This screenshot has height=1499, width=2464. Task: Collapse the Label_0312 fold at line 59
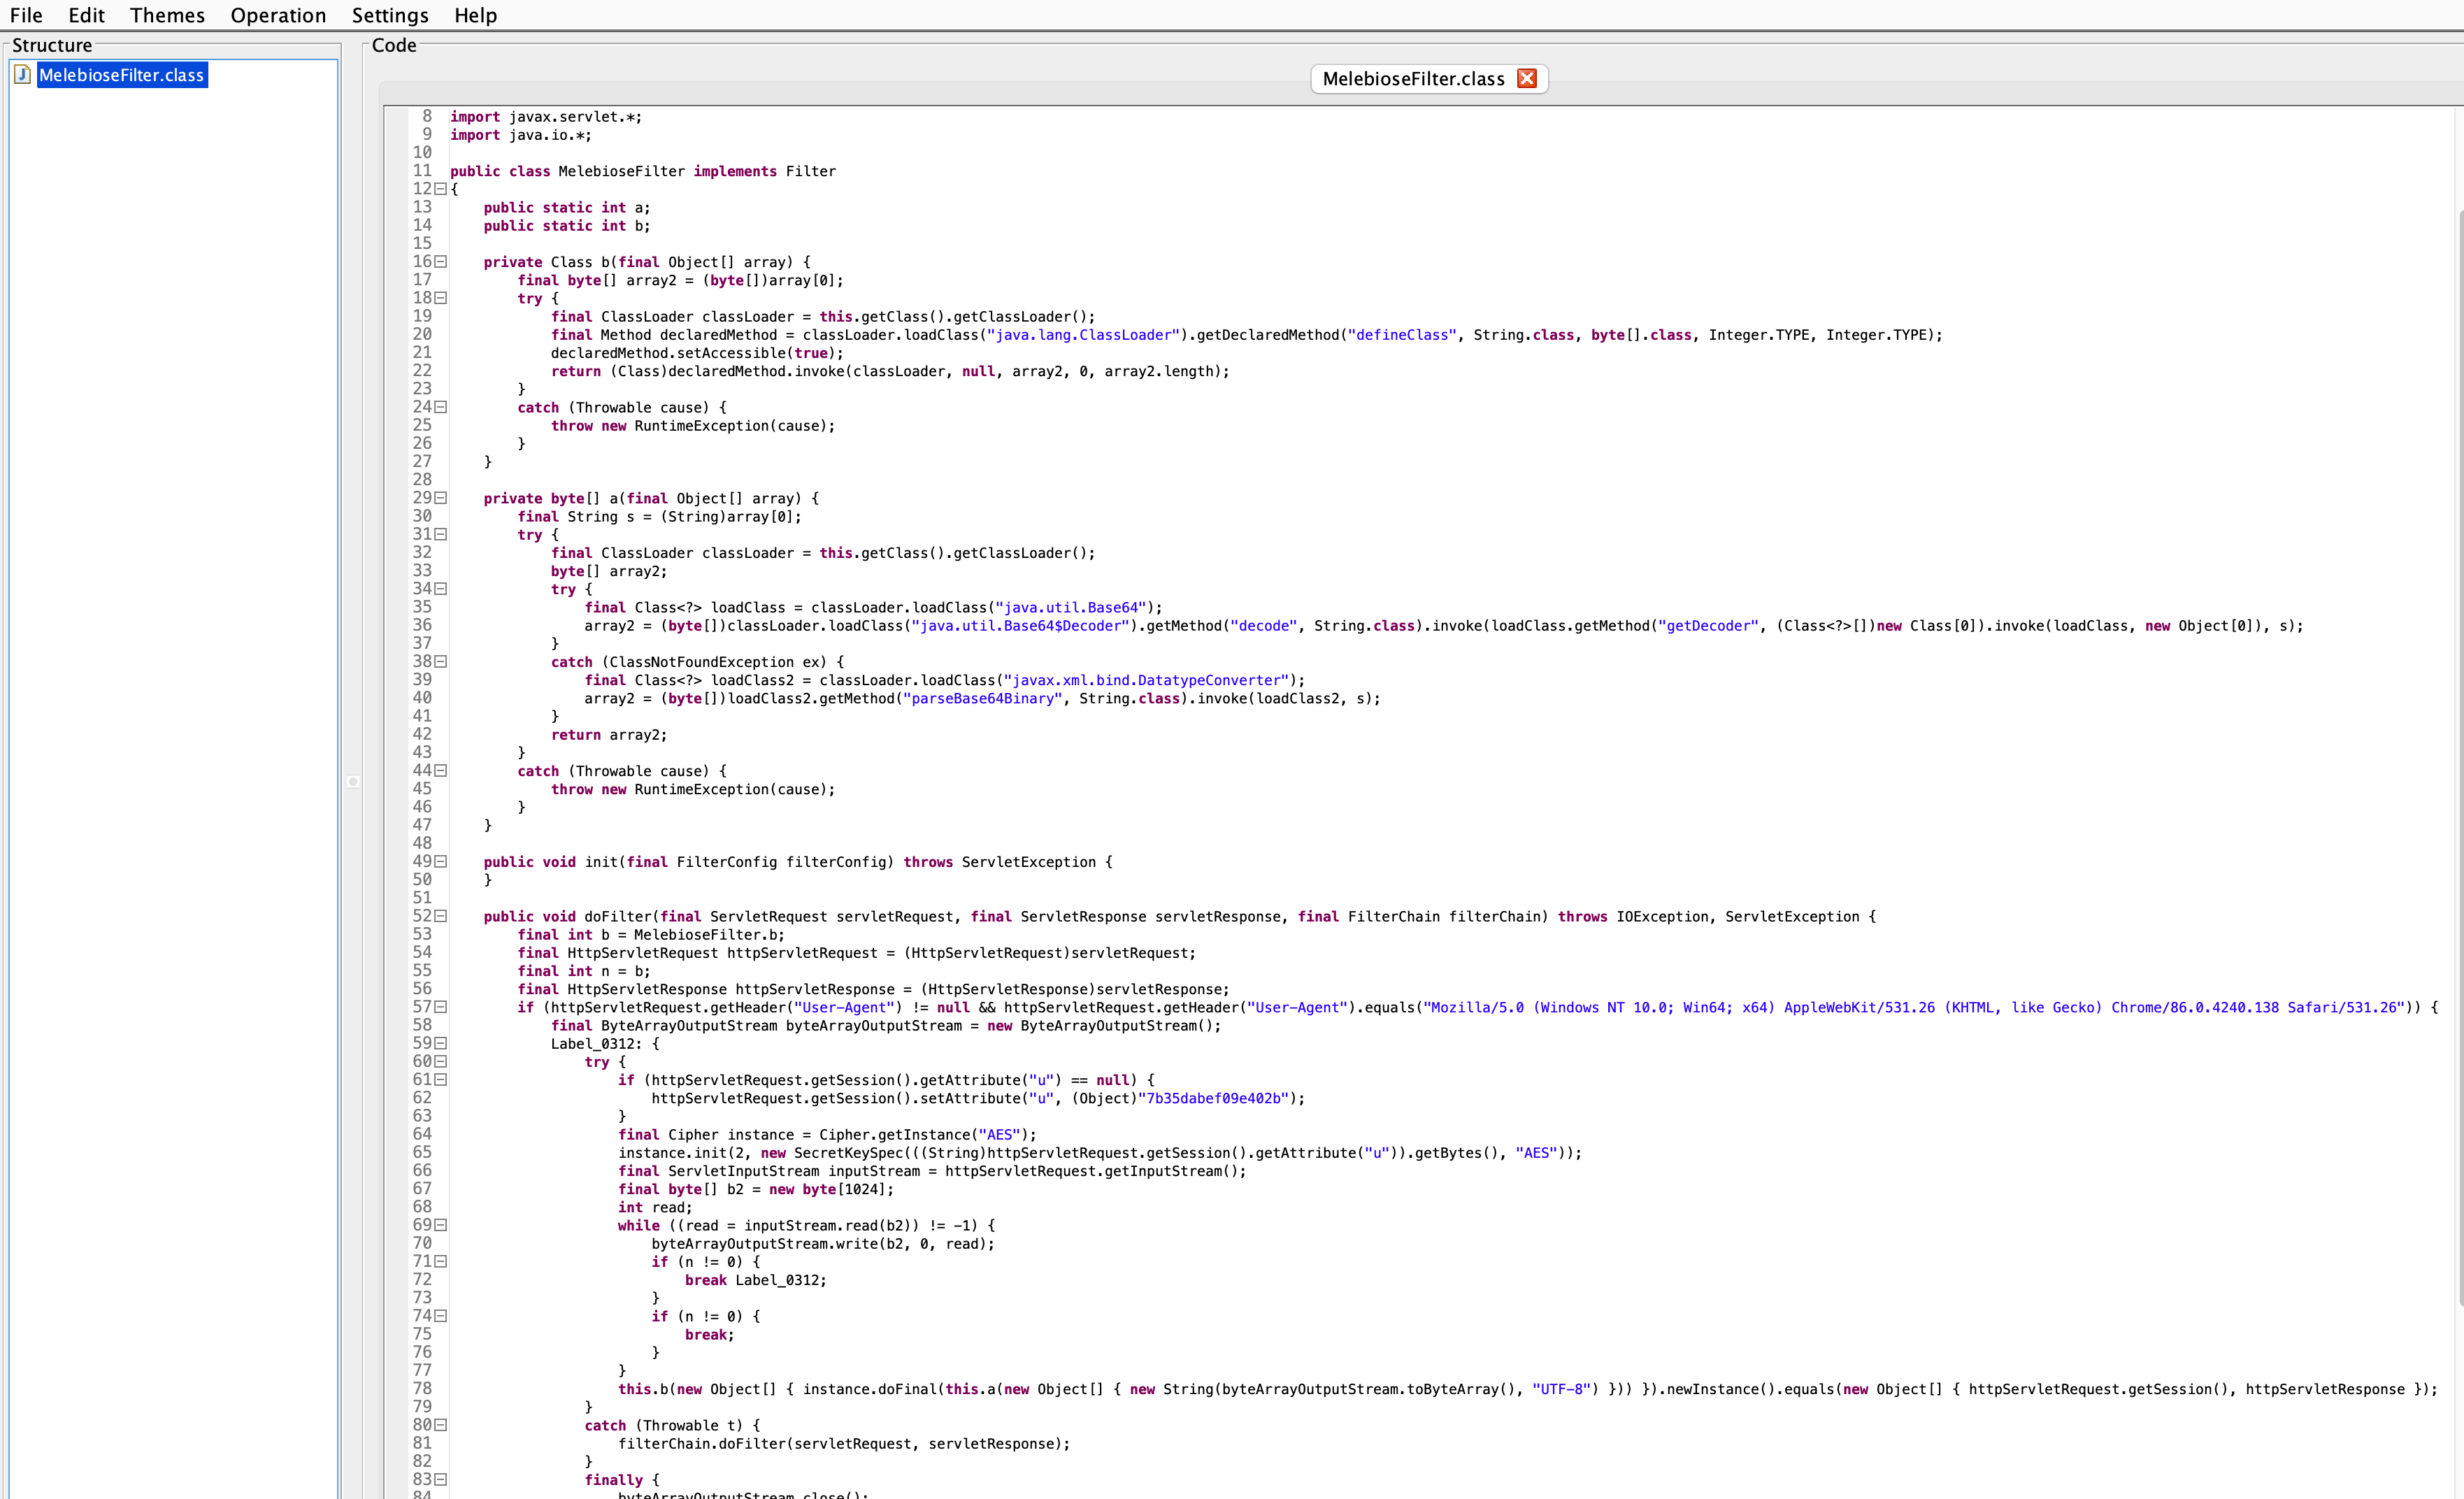(x=440, y=1043)
